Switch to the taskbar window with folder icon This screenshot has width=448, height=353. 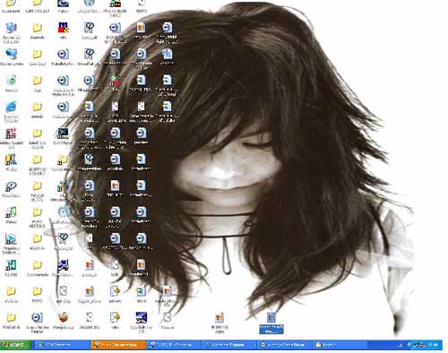coord(340,345)
